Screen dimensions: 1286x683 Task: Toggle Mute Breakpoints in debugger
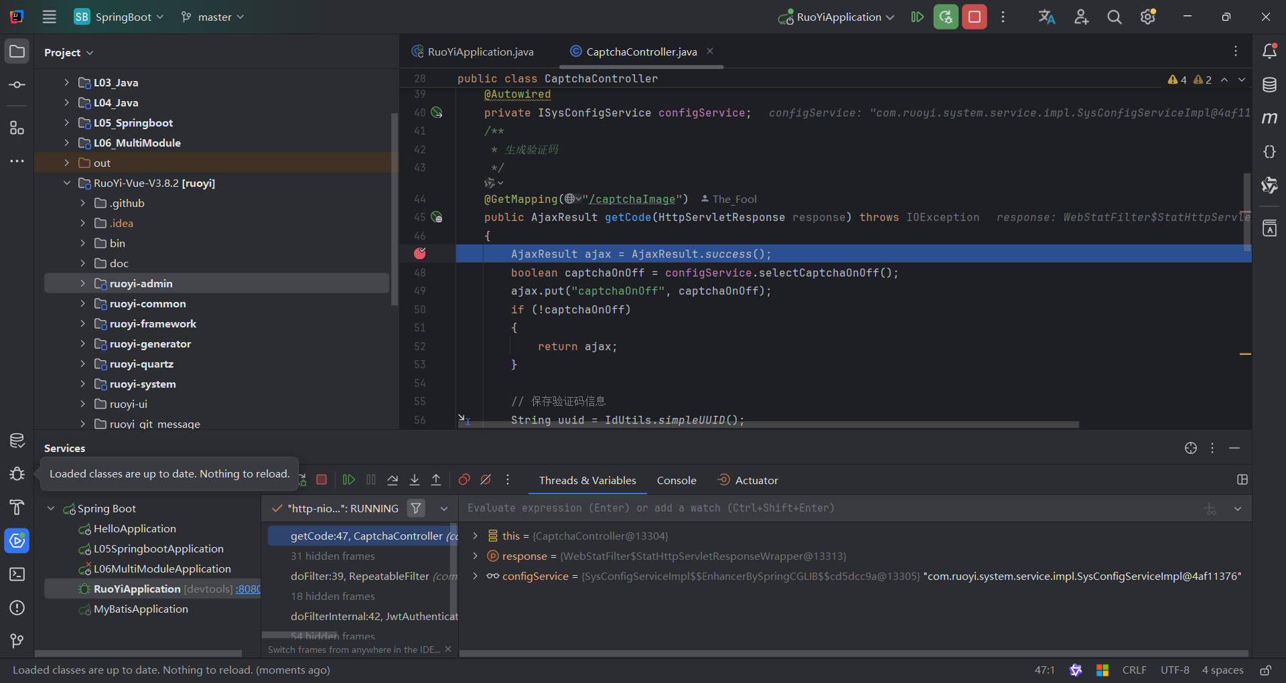[486, 480]
